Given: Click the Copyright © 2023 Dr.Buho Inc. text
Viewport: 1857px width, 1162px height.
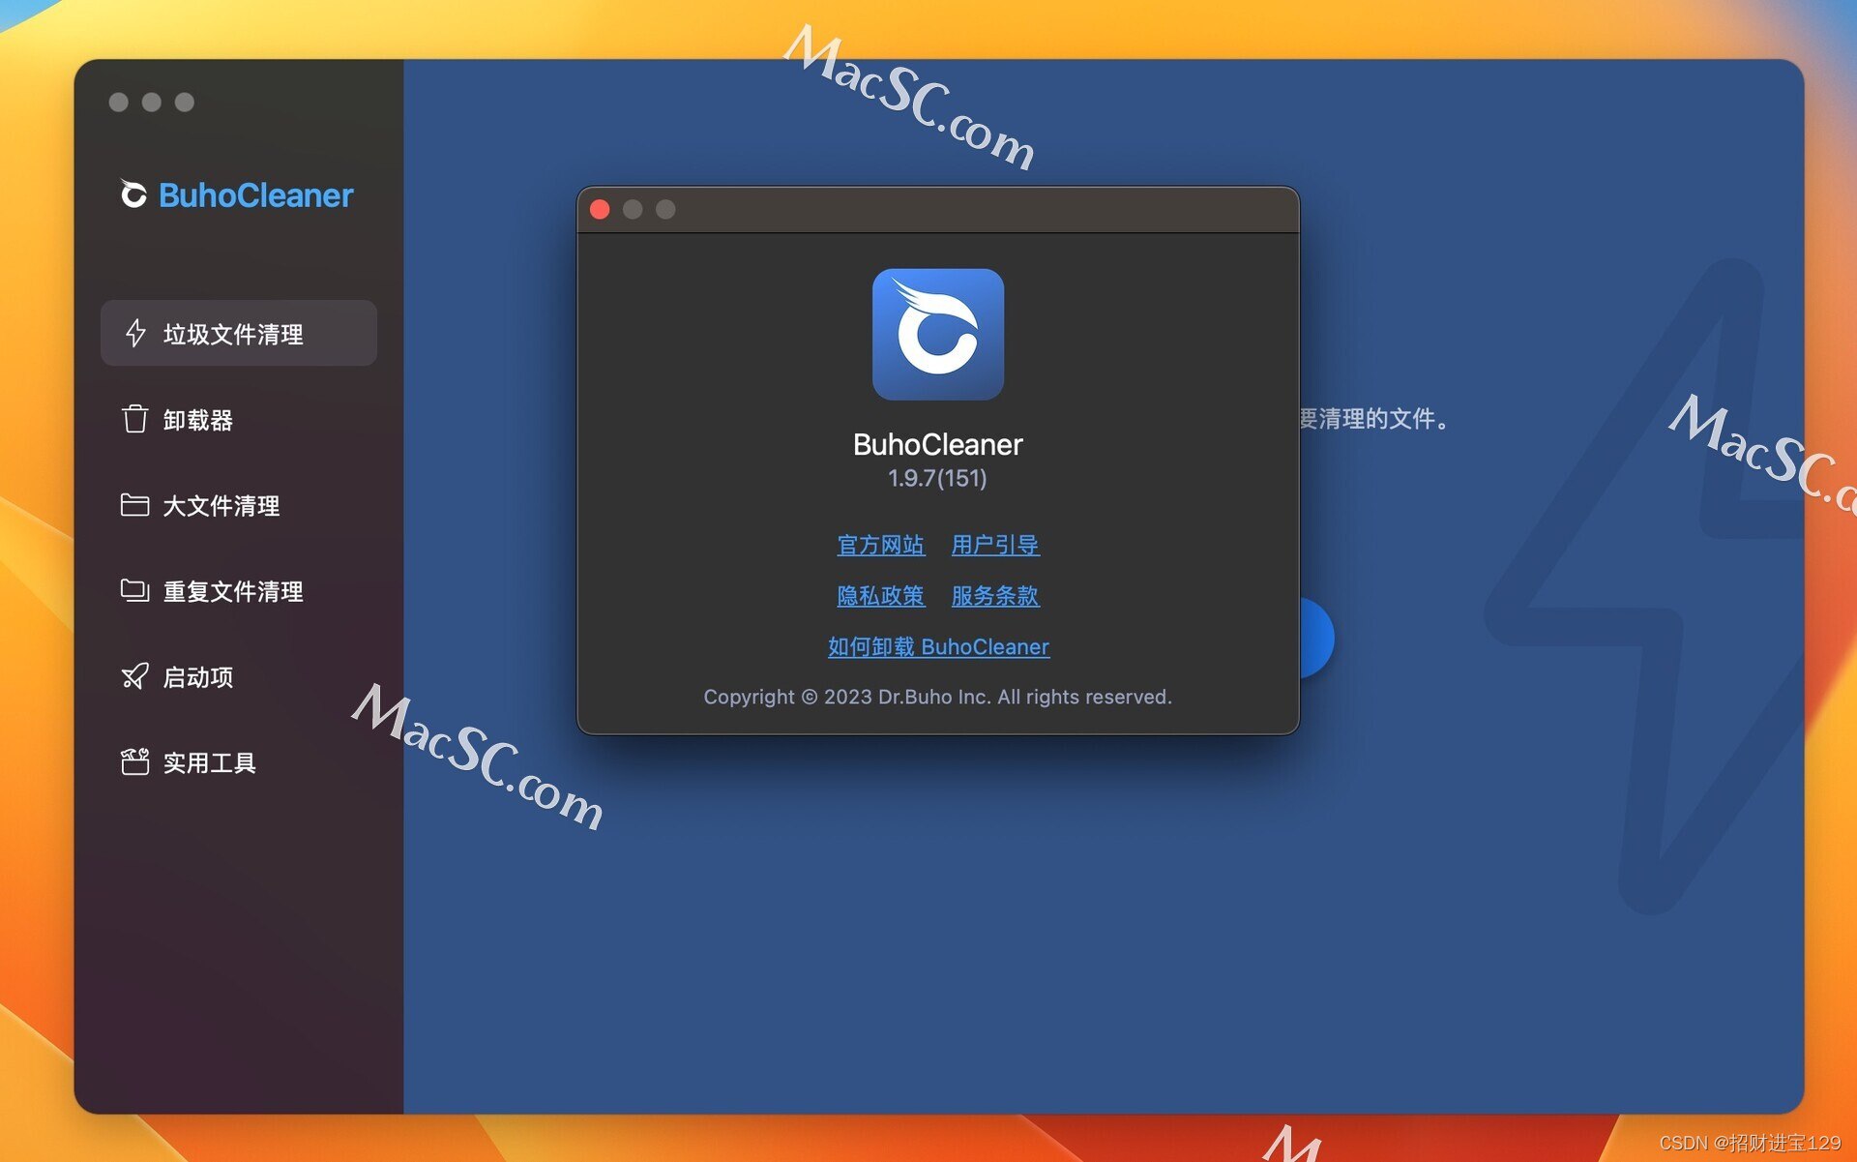Looking at the screenshot, I should pyautogui.click(x=937, y=697).
